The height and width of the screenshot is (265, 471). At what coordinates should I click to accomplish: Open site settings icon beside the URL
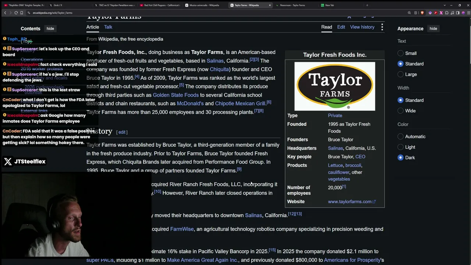coord(29,13)
